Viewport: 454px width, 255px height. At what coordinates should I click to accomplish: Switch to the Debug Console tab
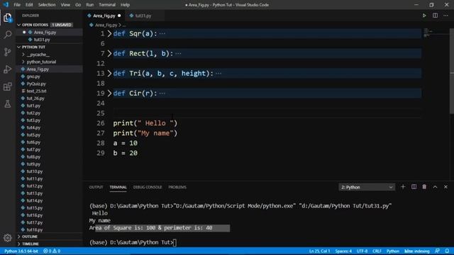pos(148,187)
